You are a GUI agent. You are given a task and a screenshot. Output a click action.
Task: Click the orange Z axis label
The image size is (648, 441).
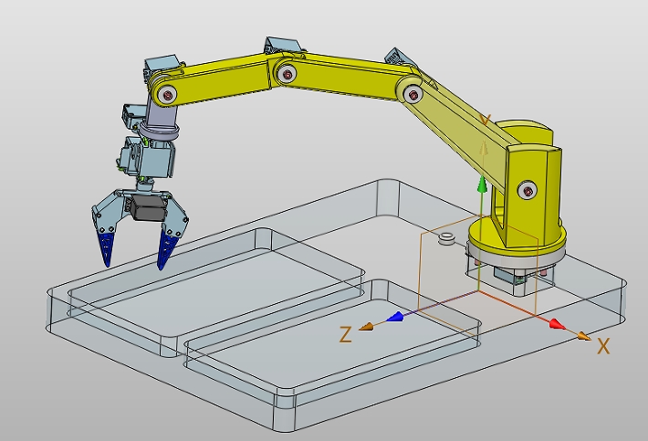pyautogui.click(x=346, y=334)
